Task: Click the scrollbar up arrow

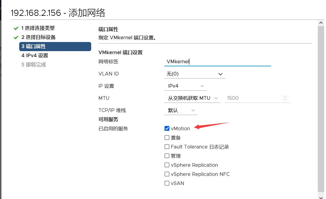Action: 321,23
